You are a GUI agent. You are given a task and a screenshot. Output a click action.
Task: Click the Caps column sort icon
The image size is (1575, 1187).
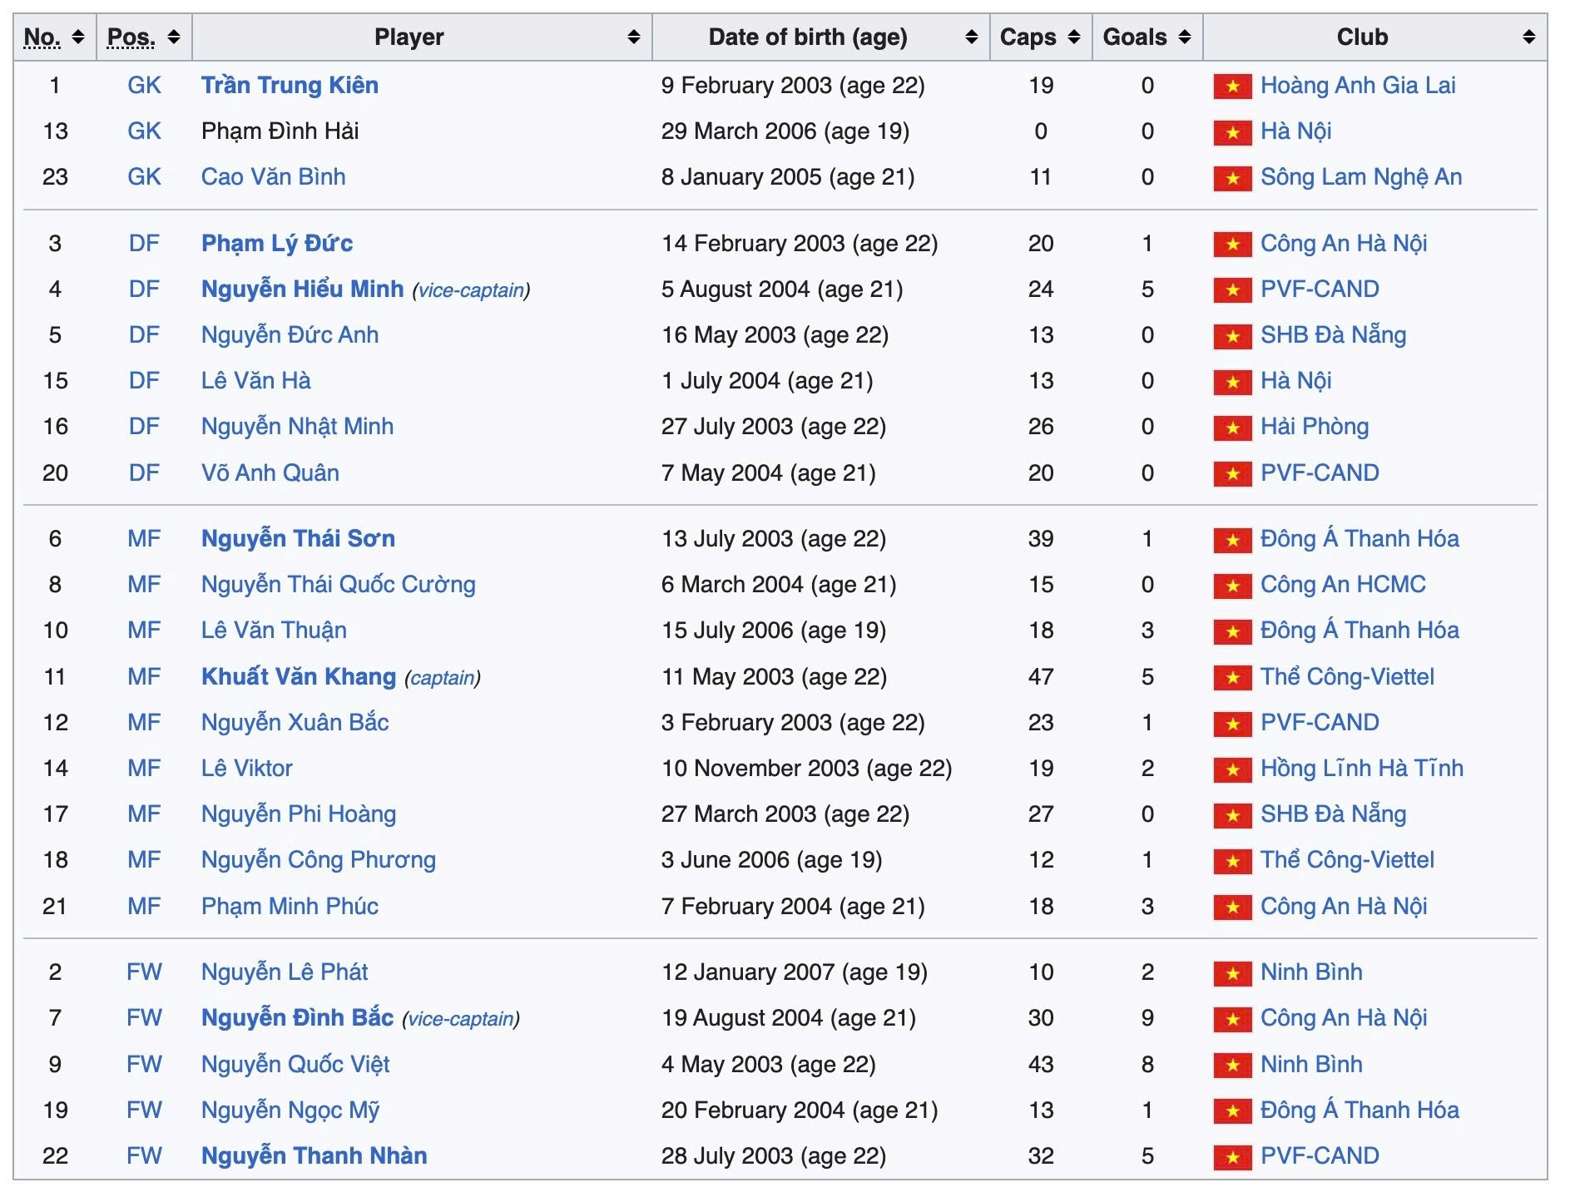coord(1073,37)
